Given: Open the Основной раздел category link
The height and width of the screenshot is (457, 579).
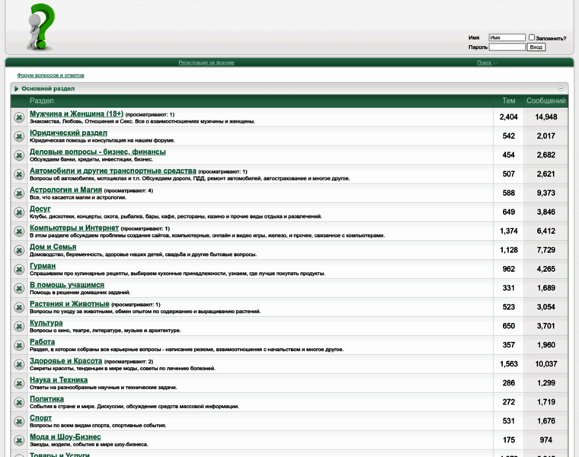Looking at the screenshot, I should click(x=48, y=88).
